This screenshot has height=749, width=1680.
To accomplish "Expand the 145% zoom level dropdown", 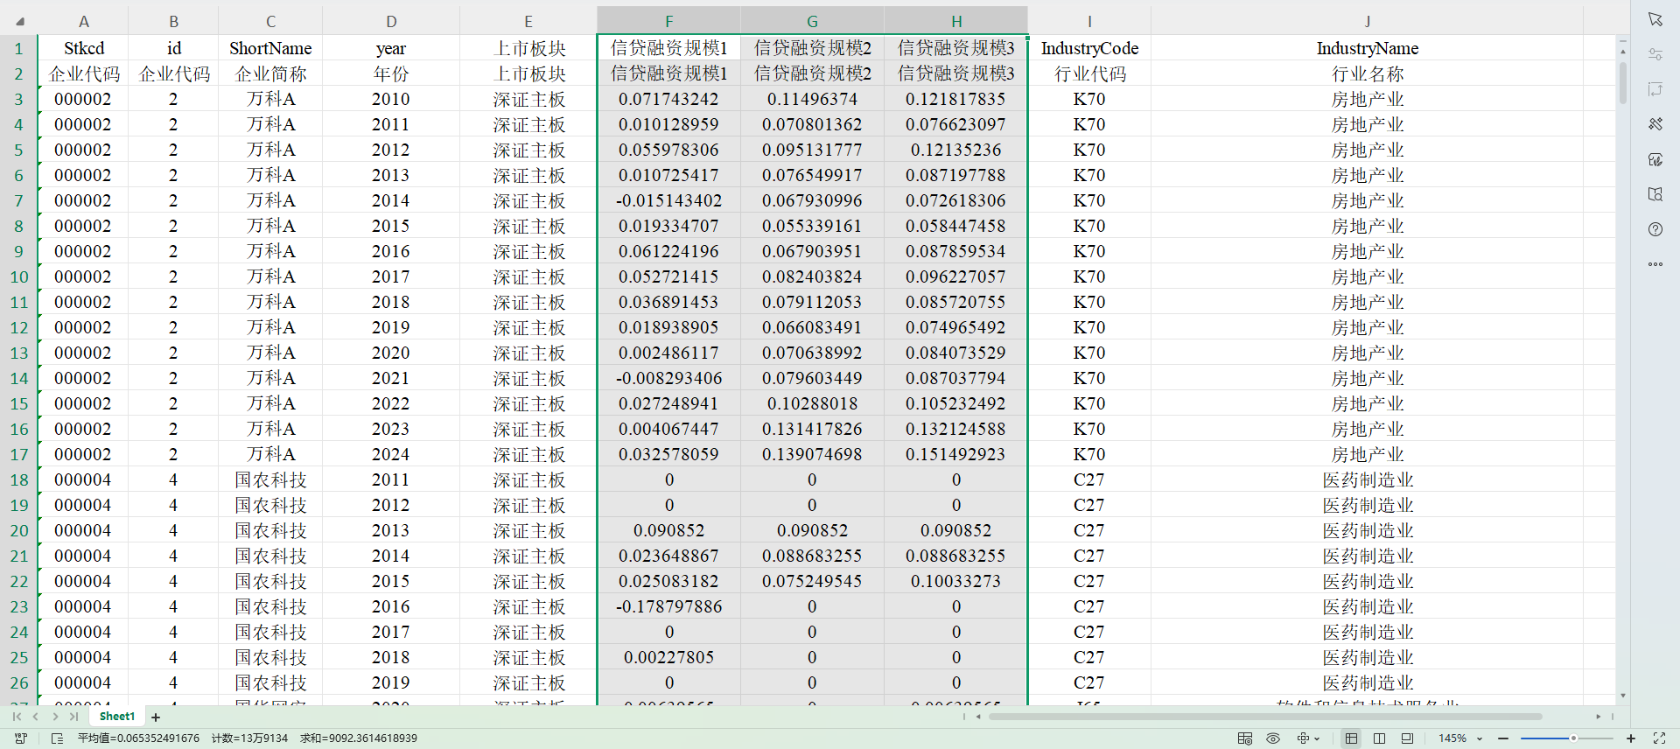I will (1480, 738).
